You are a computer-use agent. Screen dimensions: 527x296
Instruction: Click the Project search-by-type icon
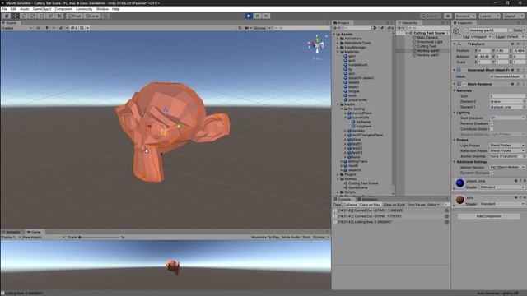click(x=375, y=28)
